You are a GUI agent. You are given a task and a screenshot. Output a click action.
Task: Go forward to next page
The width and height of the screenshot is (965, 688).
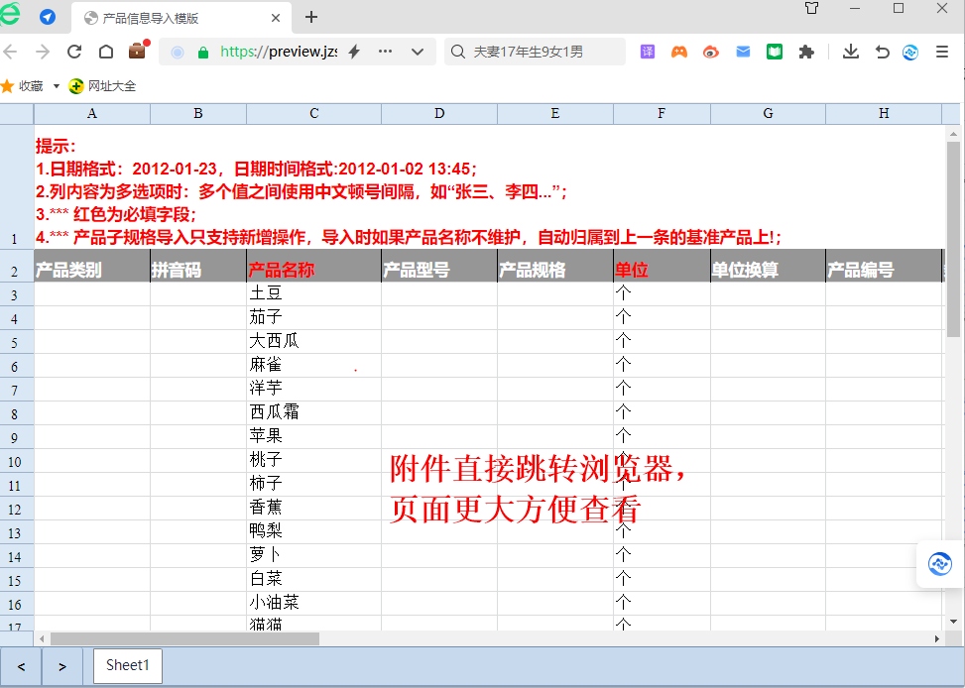(x=43, y=52)
